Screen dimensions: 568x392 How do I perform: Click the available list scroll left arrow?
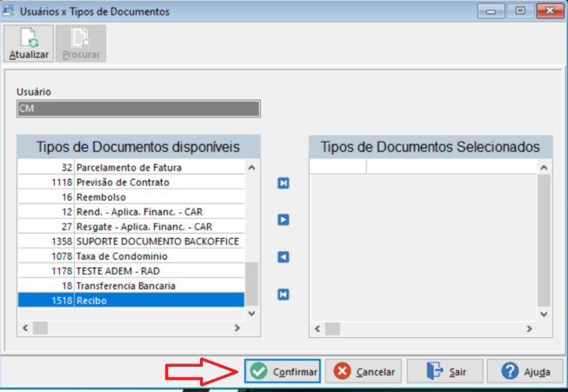coord(25,329)
